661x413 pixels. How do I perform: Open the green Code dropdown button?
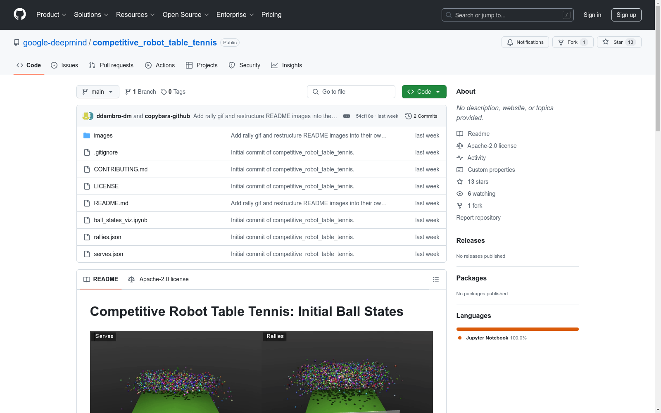click(424, 92)
